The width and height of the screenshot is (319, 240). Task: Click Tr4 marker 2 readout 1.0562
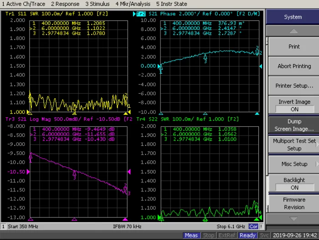(x=227, y=134)
